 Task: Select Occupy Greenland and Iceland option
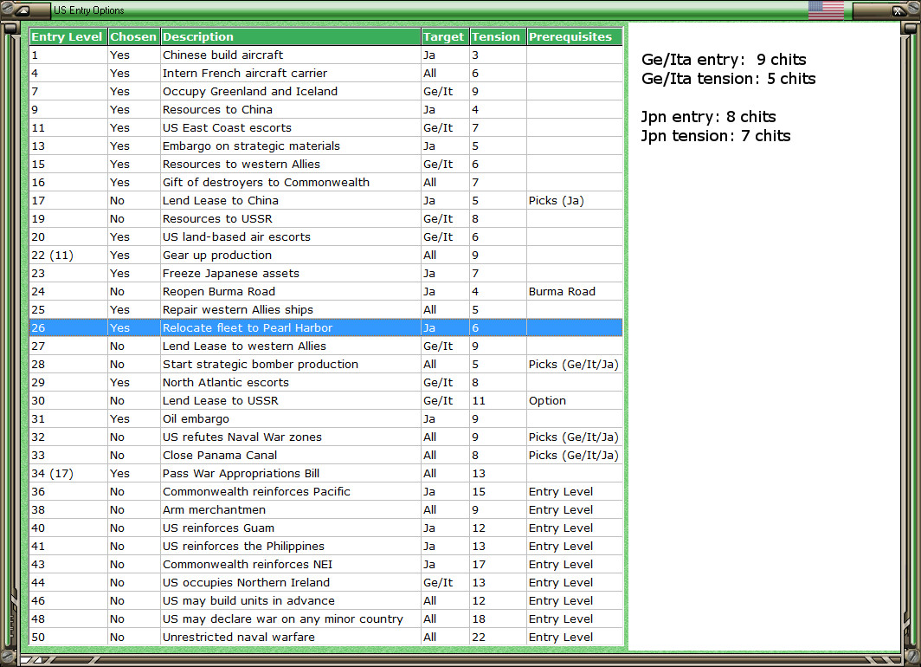[326, 92]
